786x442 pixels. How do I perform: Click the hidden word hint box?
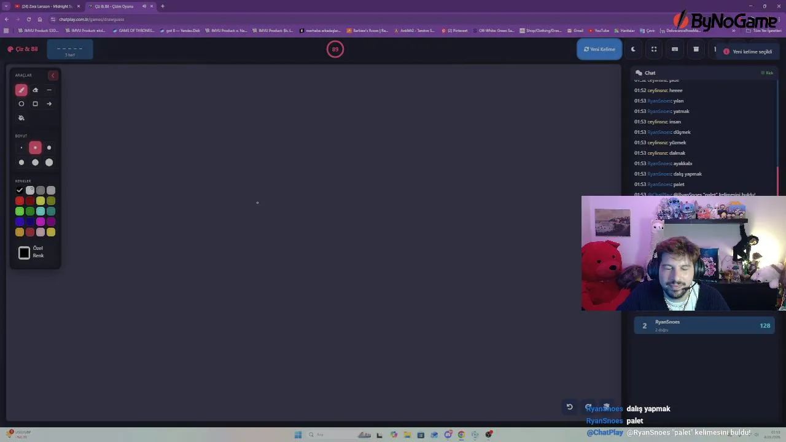pyautogui.click(x=70, y=50)
